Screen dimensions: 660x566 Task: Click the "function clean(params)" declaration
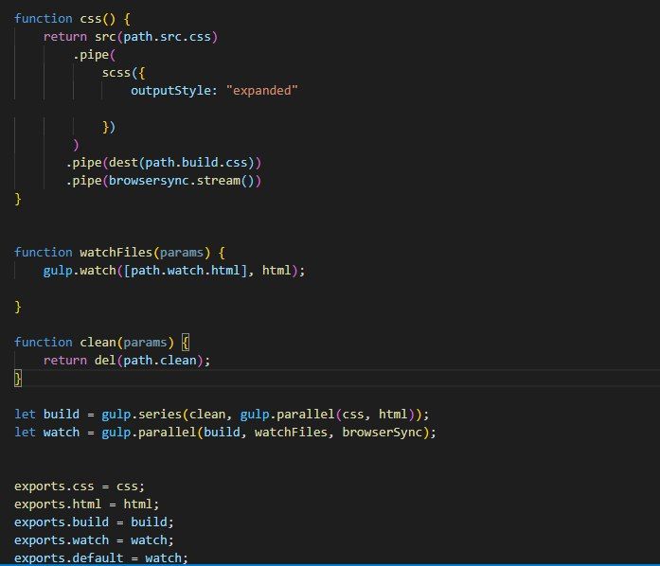[94, 343]
